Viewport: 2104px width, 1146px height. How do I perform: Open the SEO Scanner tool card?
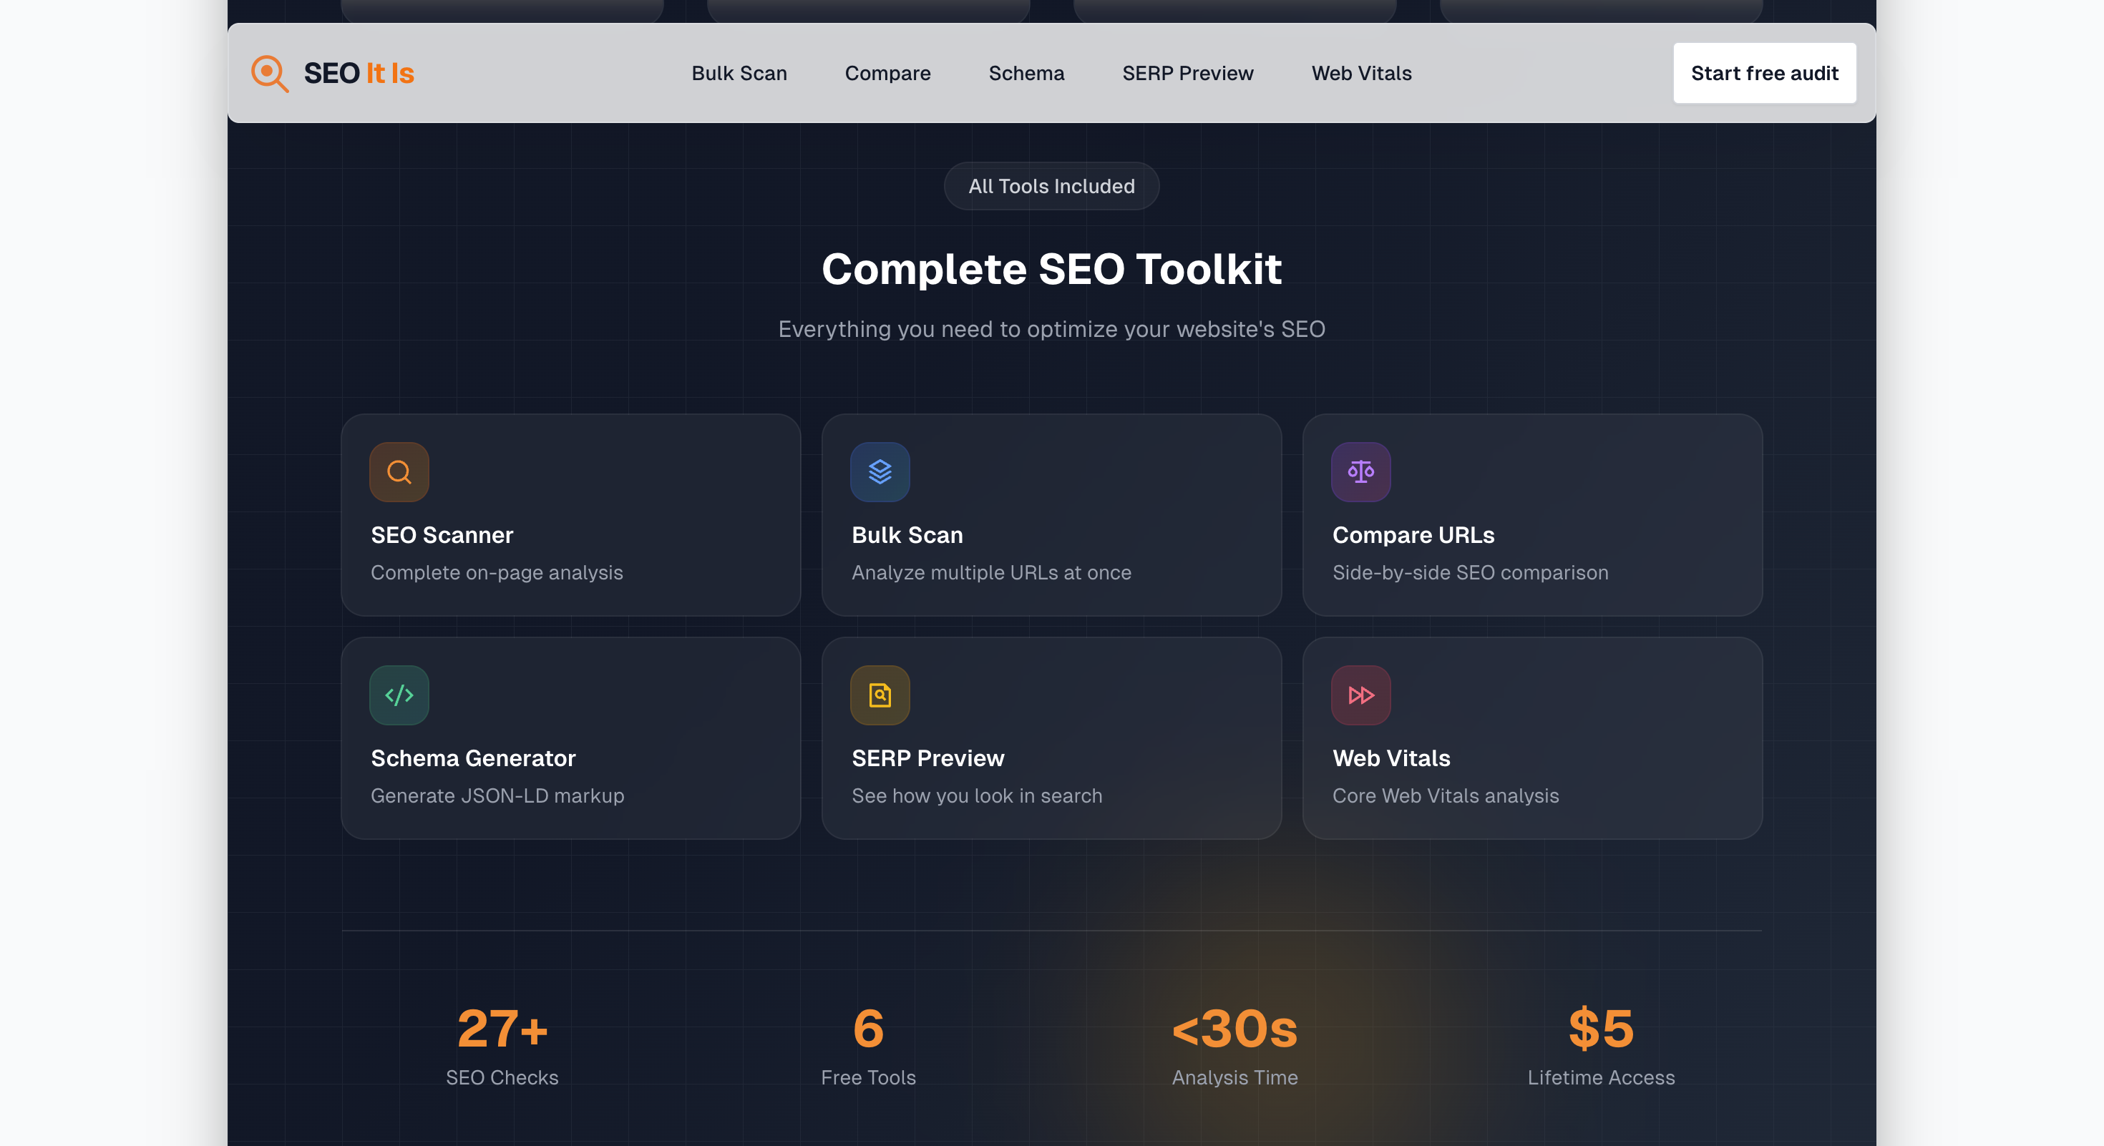coord(570,515)
